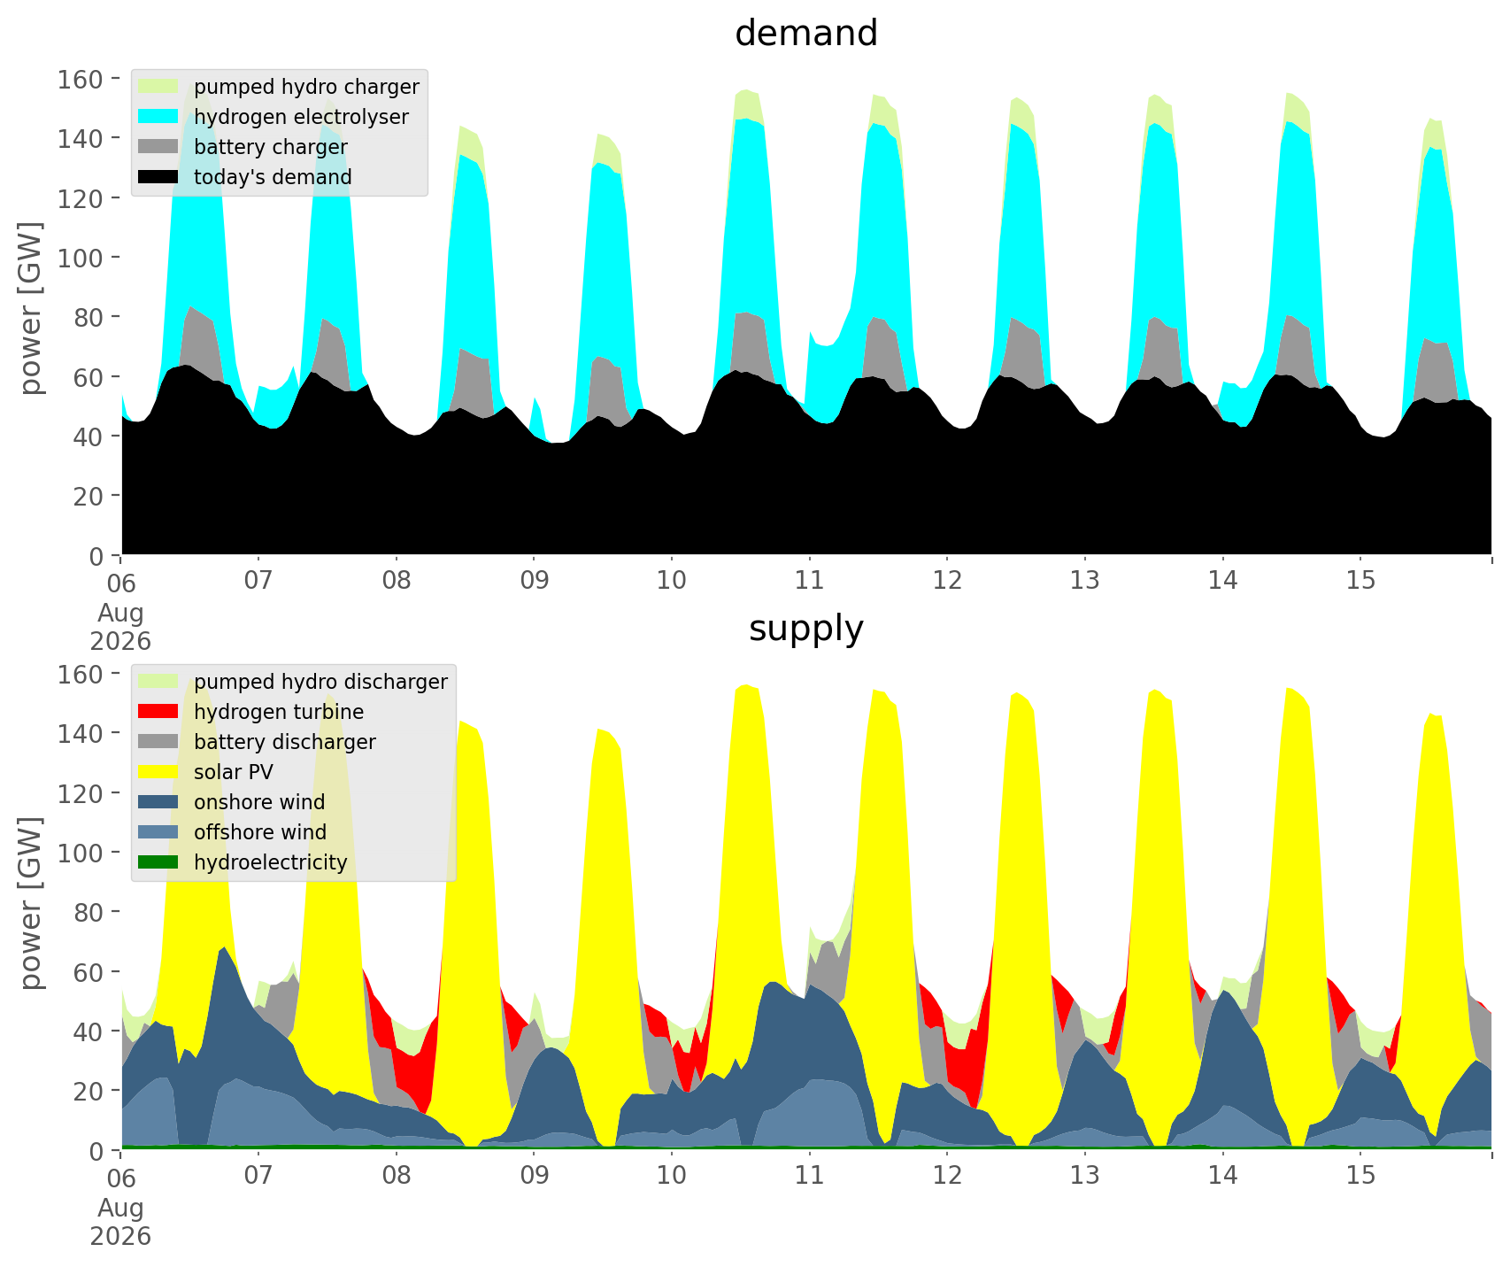1510x1267 pixels.
Task: Click the "hydroelectricity" legend label
Action: click(271, 863)
